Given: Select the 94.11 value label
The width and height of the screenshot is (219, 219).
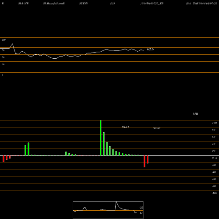Looking at the screenshot, I should (125, 127).
